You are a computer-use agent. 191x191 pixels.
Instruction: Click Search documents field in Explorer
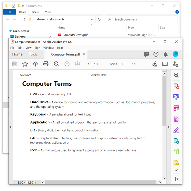pos(141,19)
